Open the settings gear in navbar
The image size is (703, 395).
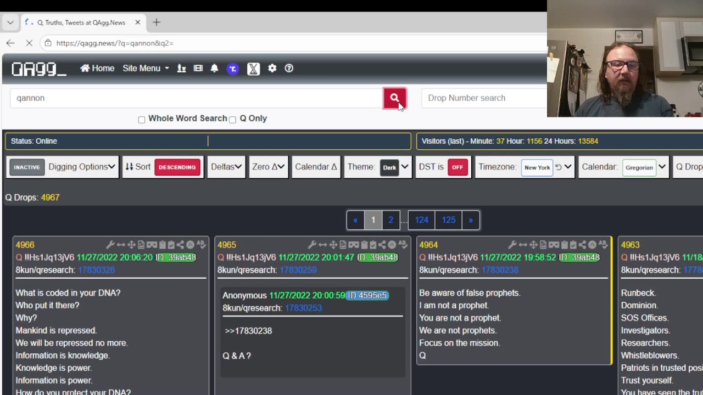(x=272, y=69)
